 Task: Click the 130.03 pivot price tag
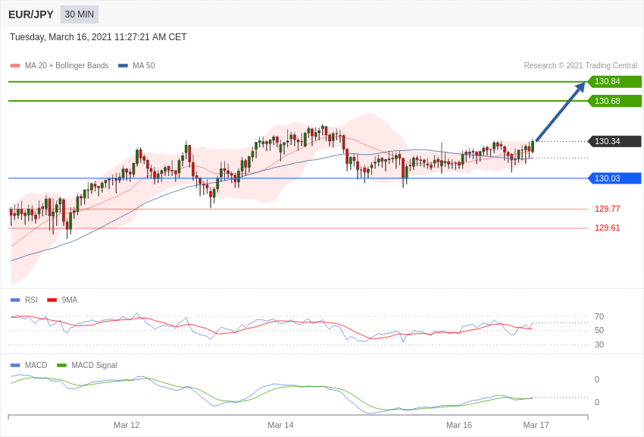(615, 178)
